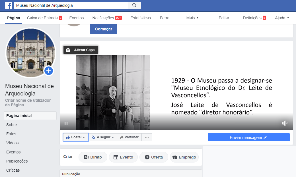Select Página inicial in sidebar
The width and height of the screenshot is (296, 177).
click(x=30, y=116)
